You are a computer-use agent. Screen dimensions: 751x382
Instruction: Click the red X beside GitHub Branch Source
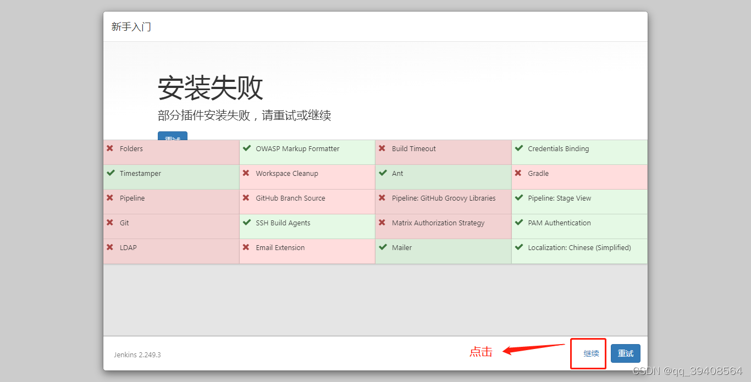tap(246, 198)
